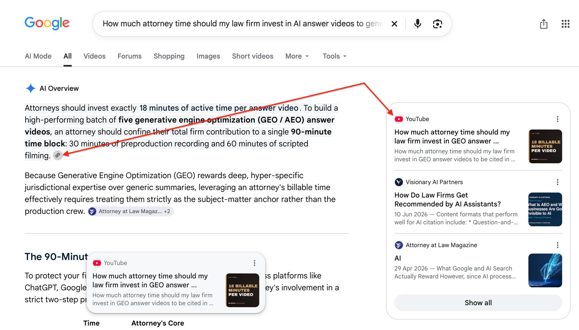Open 'How Do Law Firms Get Recommended' link
Image resolution: width=579 pixels, height=330 pixels.
coord(448,199)
